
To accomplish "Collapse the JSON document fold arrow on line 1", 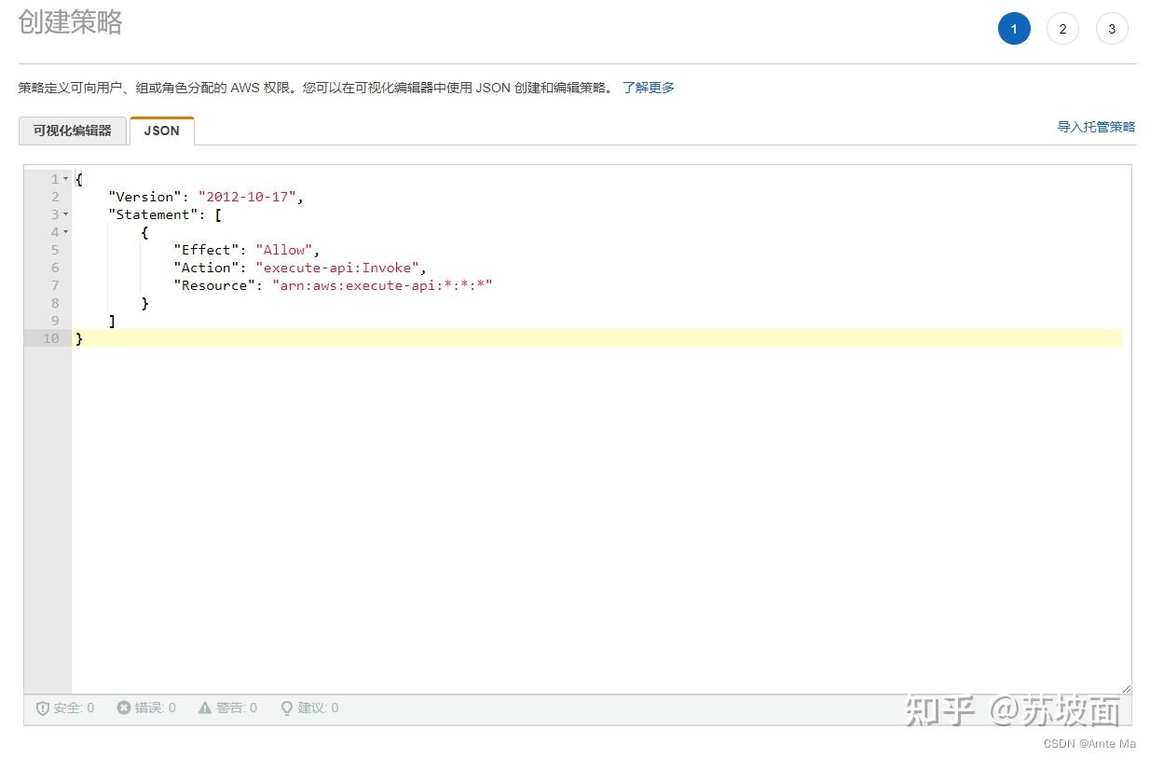I will pyautogui.click(x=65, y=178).
